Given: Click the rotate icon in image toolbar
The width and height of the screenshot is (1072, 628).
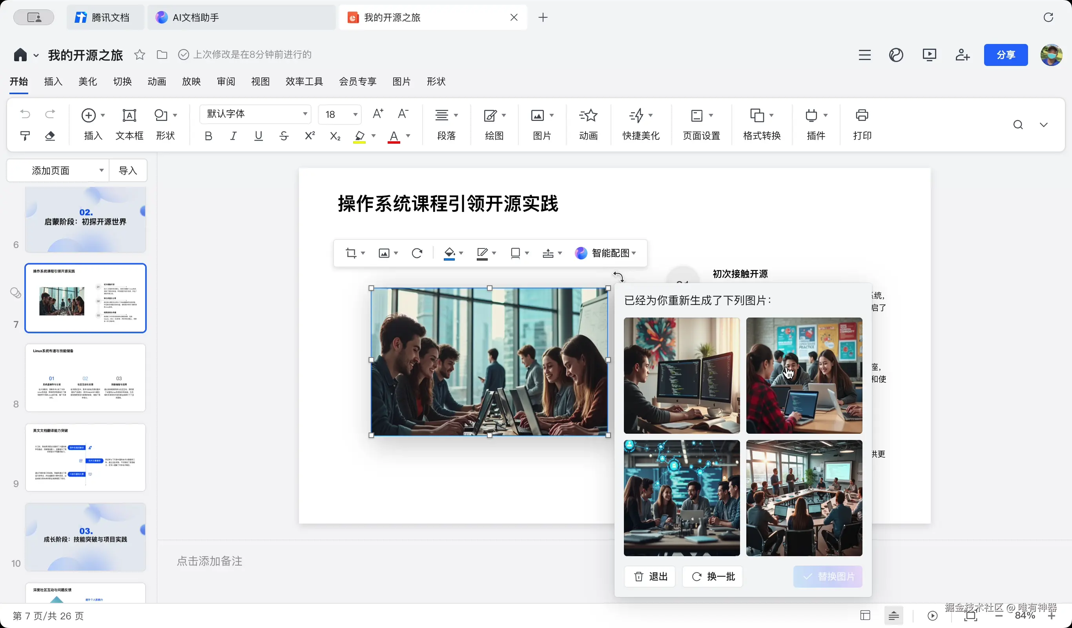Looking at the screenshot, I should (417, 253).
